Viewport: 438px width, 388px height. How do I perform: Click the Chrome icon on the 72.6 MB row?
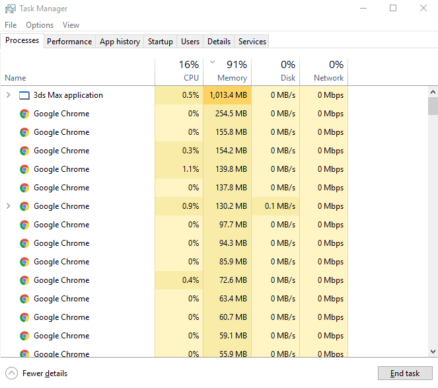(24, 280)
